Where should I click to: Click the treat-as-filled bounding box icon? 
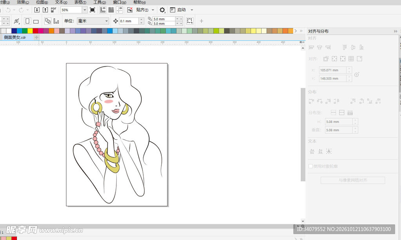pos(190,21)
